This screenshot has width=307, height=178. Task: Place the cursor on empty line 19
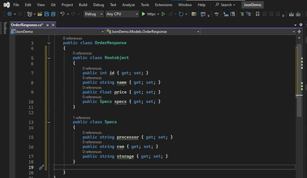click(174, 167)
